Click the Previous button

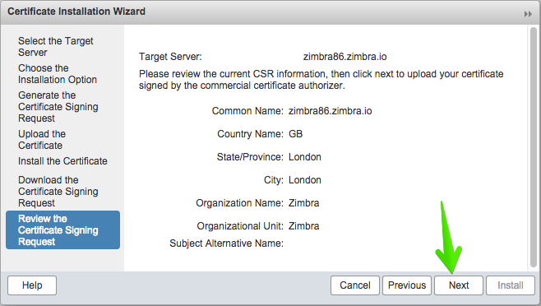(x=407, y=285)
